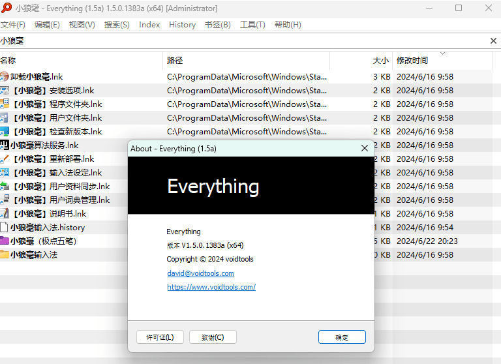Image resolution: width=501 pixels, height=364 pixels.
Task: Sort results by the 路径 column header
Action: coord(175,61)
